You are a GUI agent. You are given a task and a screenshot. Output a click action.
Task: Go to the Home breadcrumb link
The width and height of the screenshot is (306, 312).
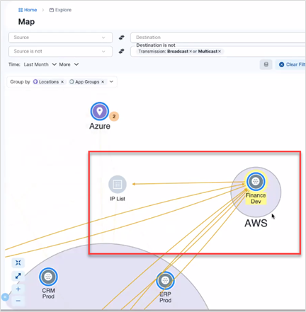coord(28,10)
